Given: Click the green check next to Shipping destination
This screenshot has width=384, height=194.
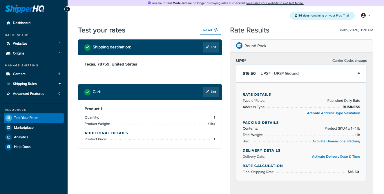Looking at the screenshot, I should point(87,47).
